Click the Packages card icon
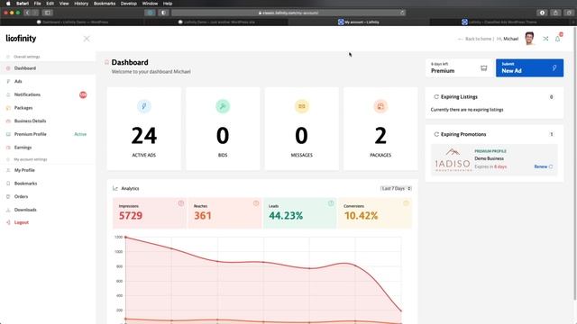This screenshot has width=577, height=324. (380, 106)
